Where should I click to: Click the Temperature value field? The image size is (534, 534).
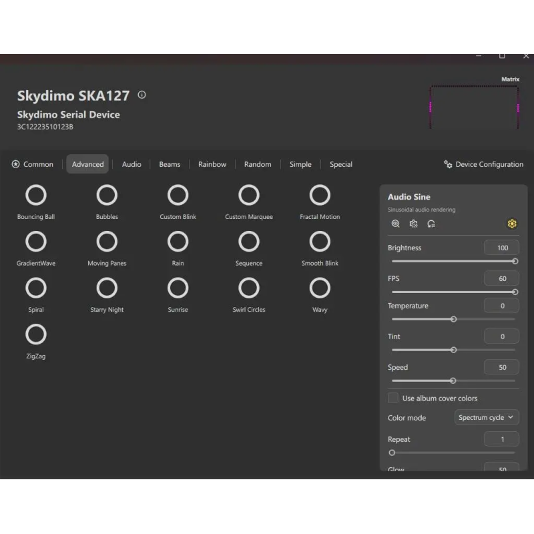coord(501,306)
